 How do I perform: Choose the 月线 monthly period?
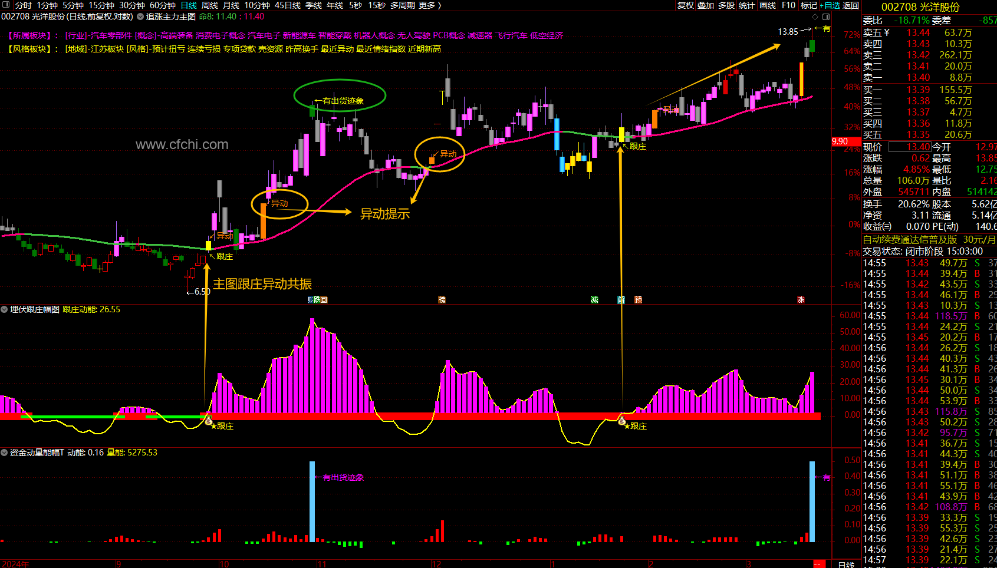[x=231, y=5]
